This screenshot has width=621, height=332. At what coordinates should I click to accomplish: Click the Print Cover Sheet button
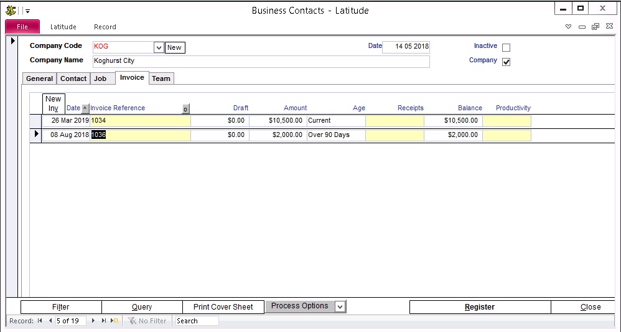[x=223, y=307]
